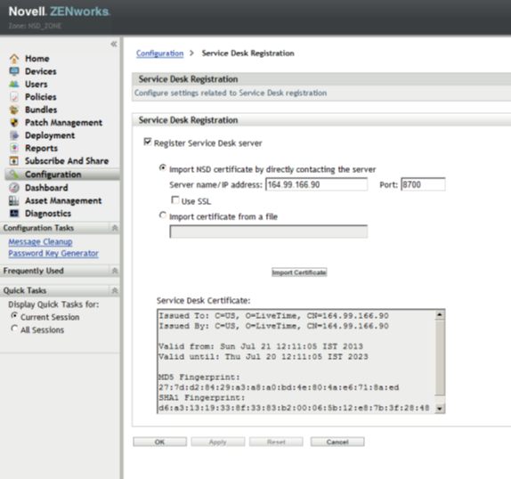The width and height of the screenshot is (511, 479).
Task: Open the Diagnostics section
Action: [x=48, y=214]
